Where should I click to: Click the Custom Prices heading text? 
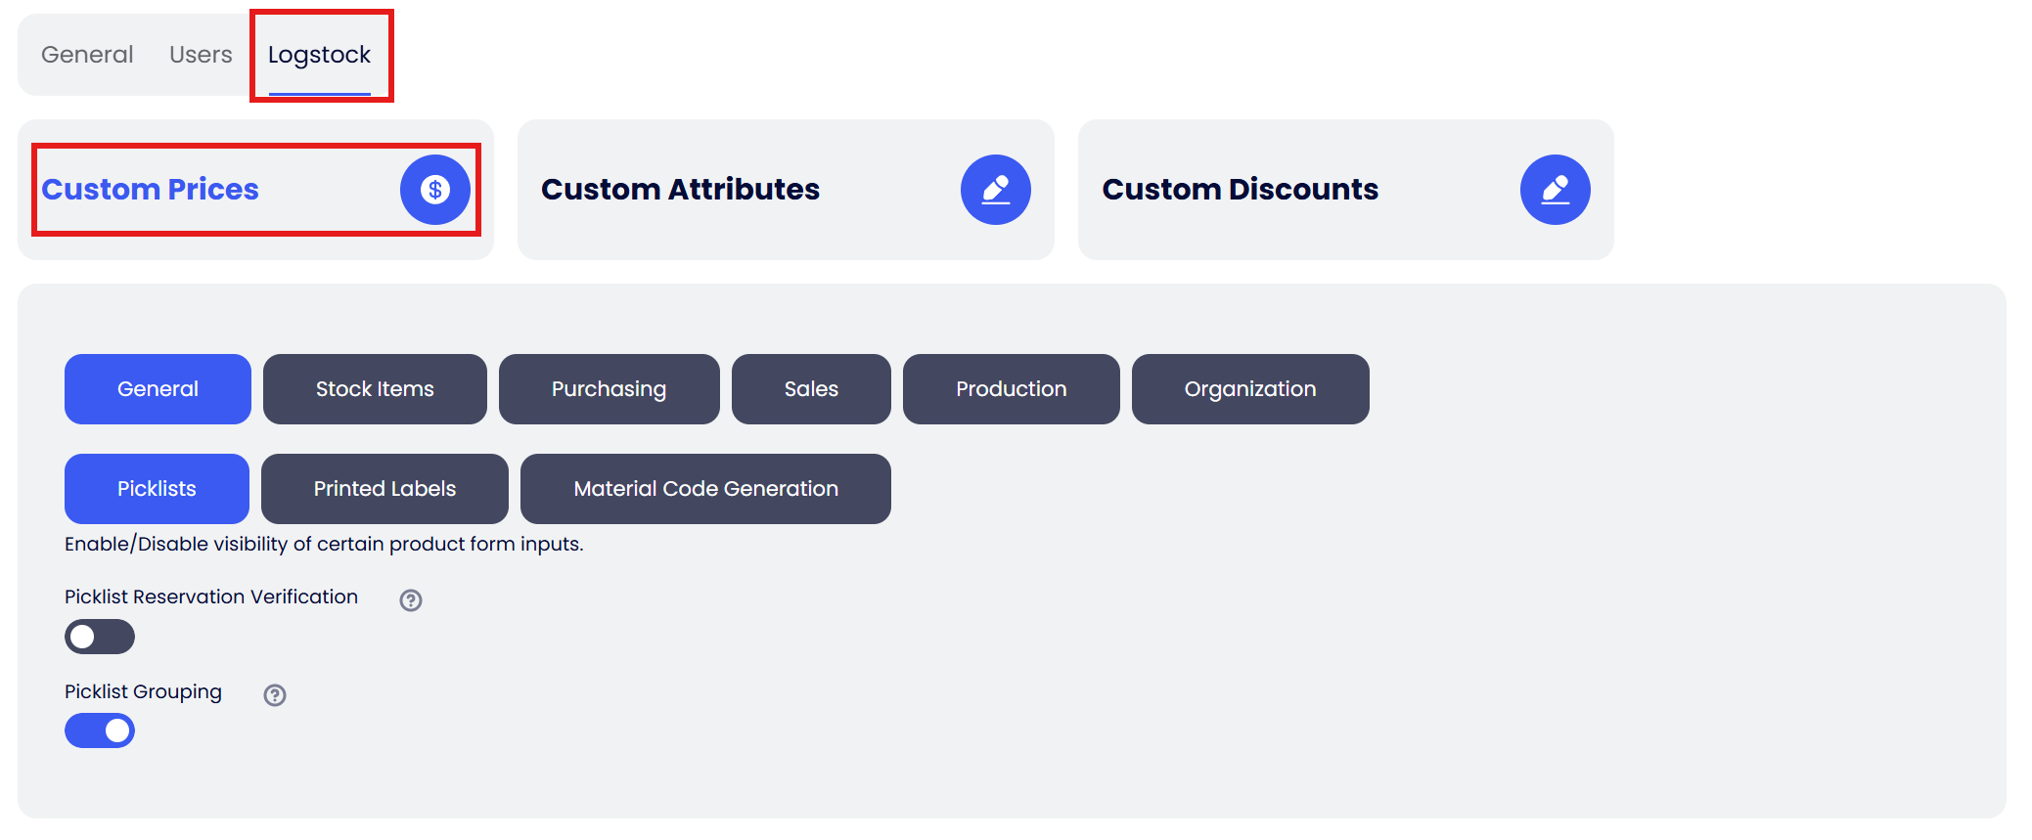pos(150,190)
